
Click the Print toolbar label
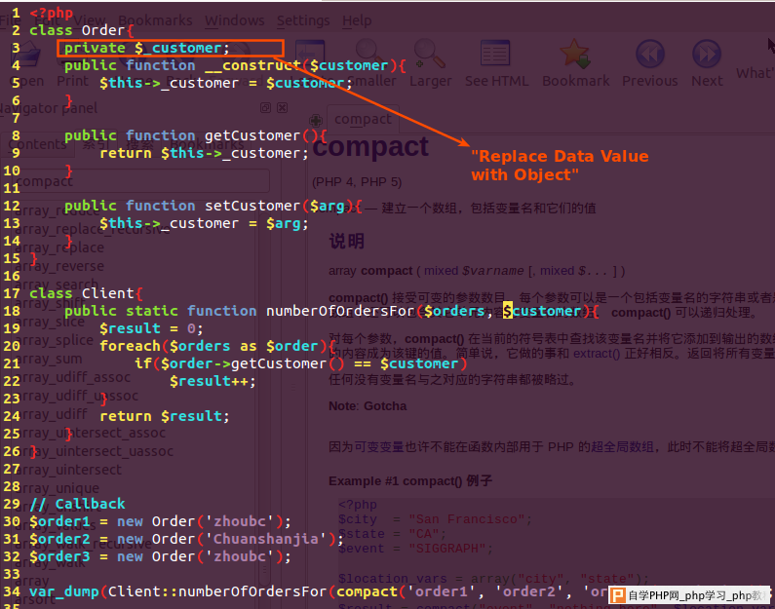(73, 81)
